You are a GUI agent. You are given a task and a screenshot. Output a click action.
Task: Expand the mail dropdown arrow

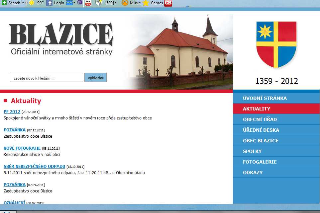[74, 3]
